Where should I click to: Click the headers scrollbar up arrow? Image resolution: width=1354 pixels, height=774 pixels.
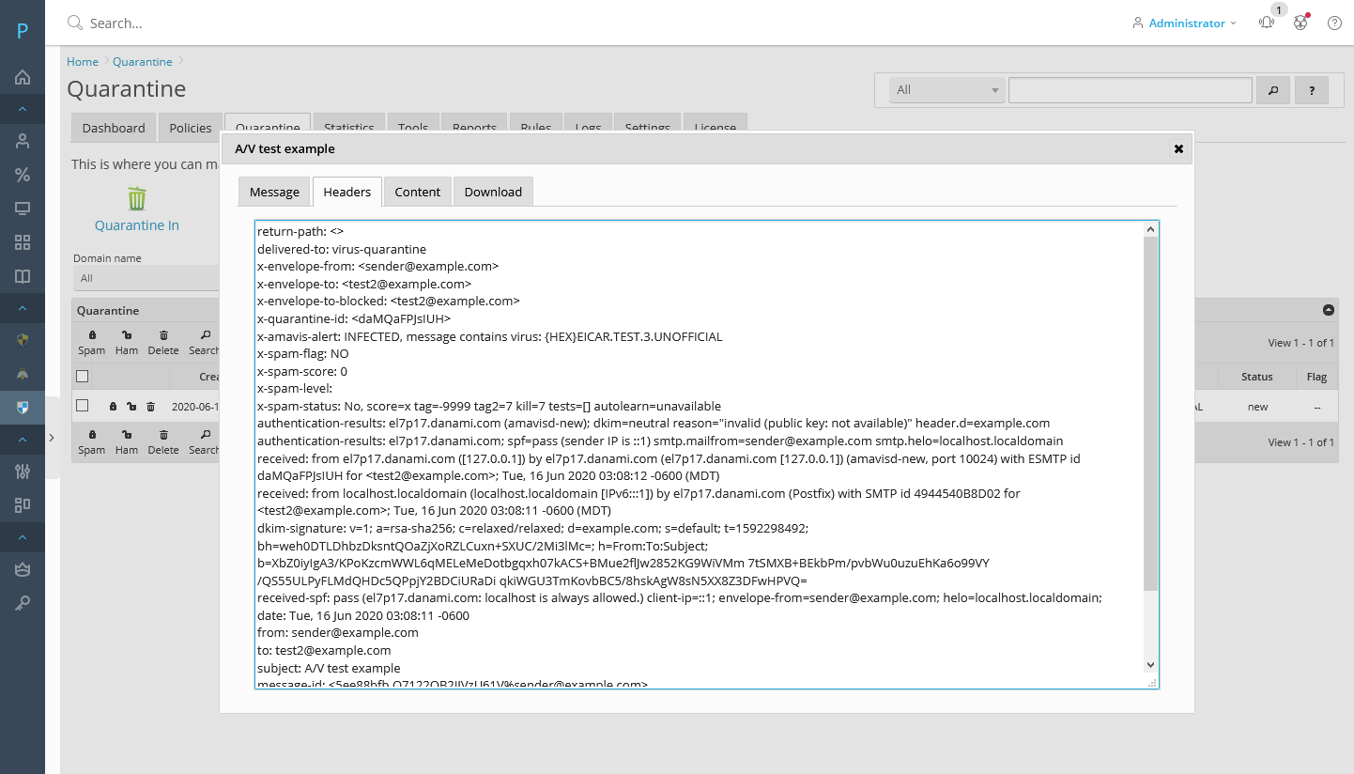(1150, 229)
